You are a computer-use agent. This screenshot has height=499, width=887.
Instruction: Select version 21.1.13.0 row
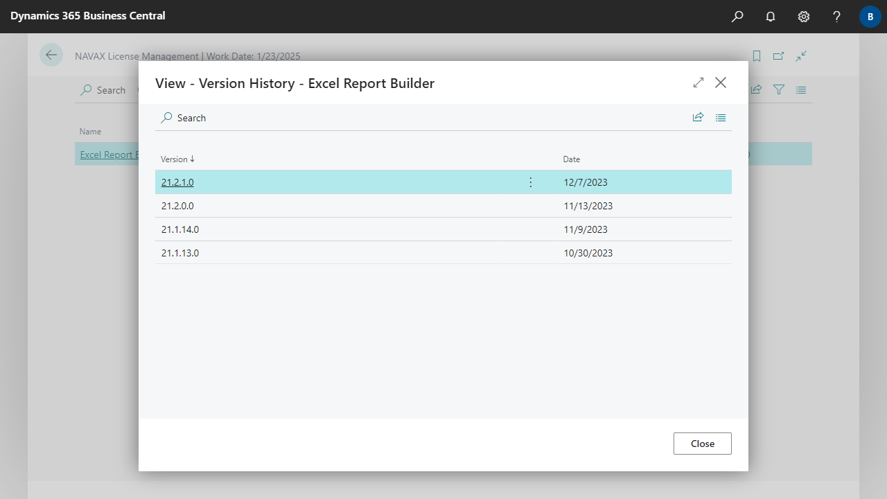(x=443, y=253)
